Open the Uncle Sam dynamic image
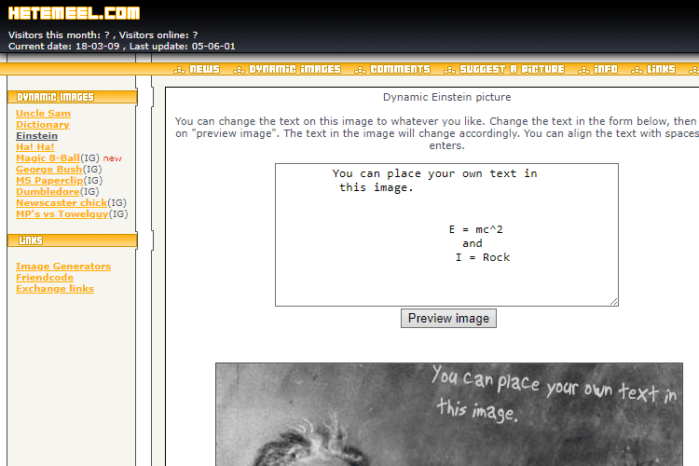Viewport: 699px width, 466px height. 43,114
